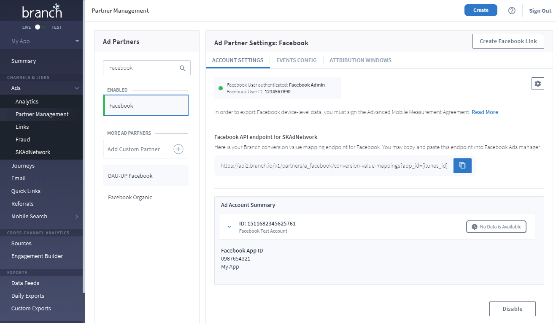Screen dimensions: 556x323
Task: Expand the Mobile Search submenu arrow
Action: (x=77, y=217)
